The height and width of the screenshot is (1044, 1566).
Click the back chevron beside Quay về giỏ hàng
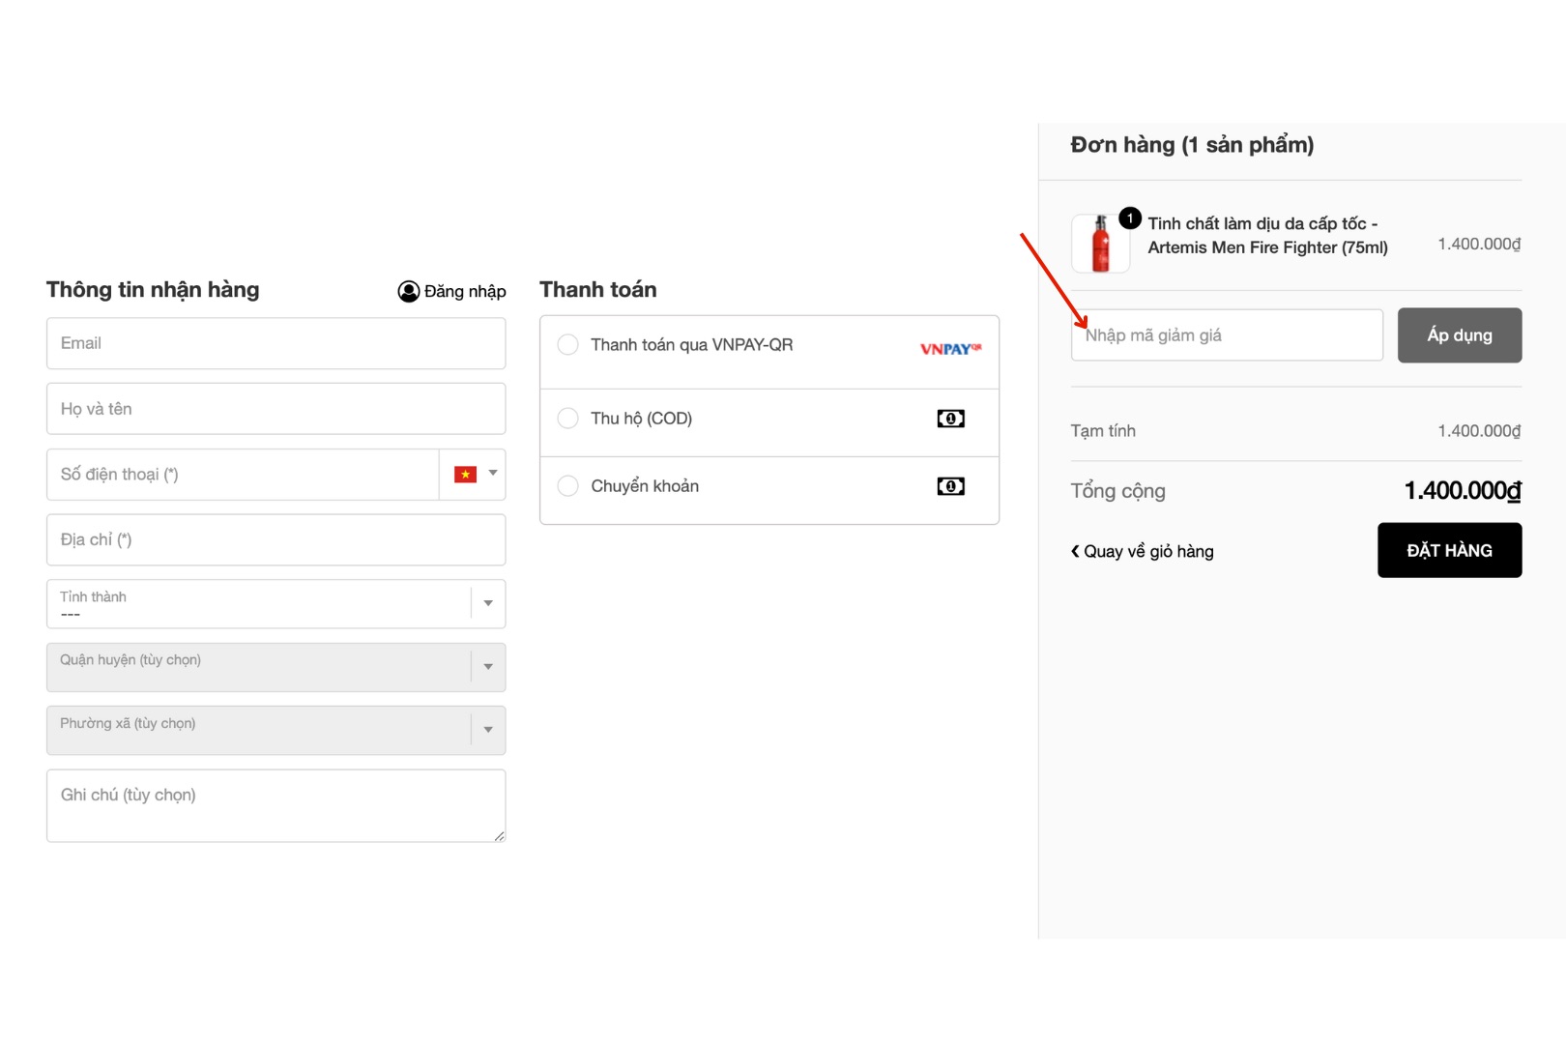point(1075,551)
